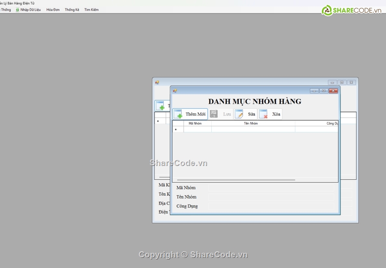Open the Hóa Đơn menu

pos(53,10)
